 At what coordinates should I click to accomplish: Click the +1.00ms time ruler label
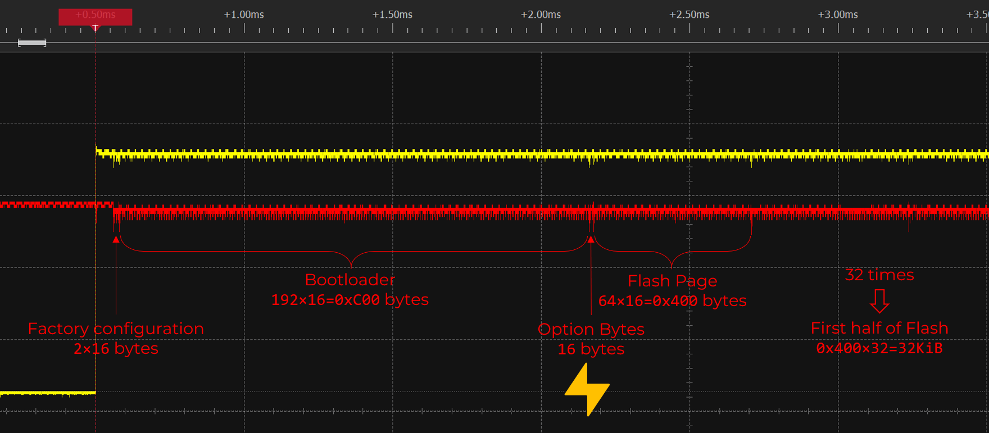point(244,15)
